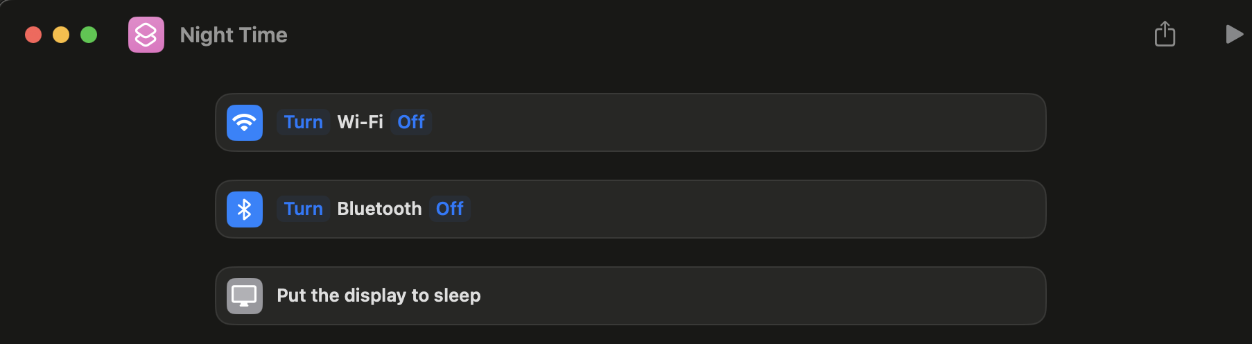Click the red close window button
The width and height of the screenshot is (1252, 344).
tap(33, 35)
